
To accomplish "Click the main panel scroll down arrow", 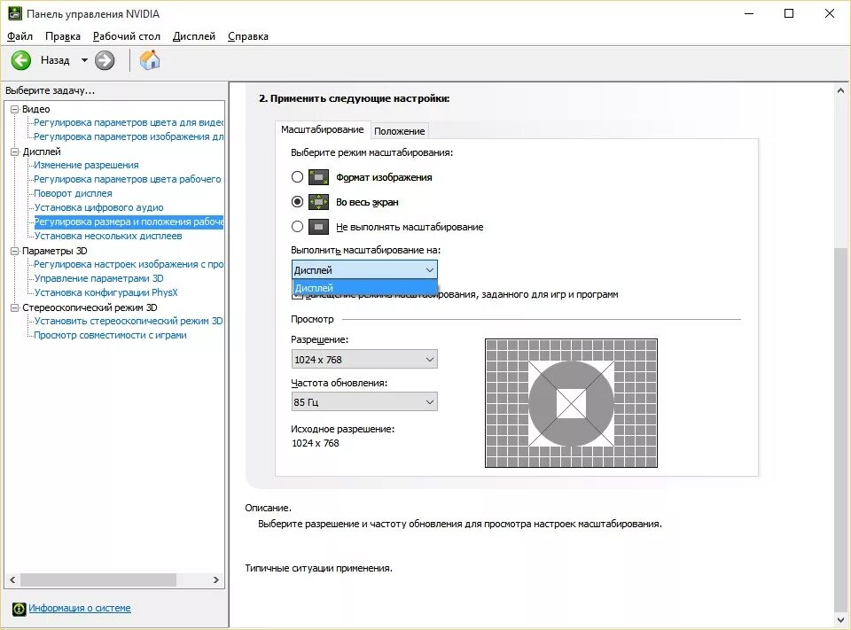I will coord(840,620).
